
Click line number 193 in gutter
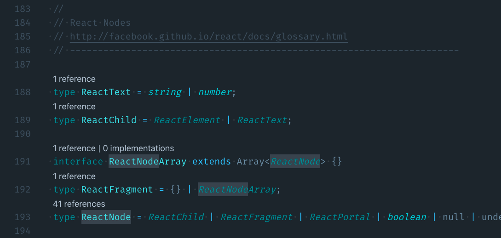point(23,217)
